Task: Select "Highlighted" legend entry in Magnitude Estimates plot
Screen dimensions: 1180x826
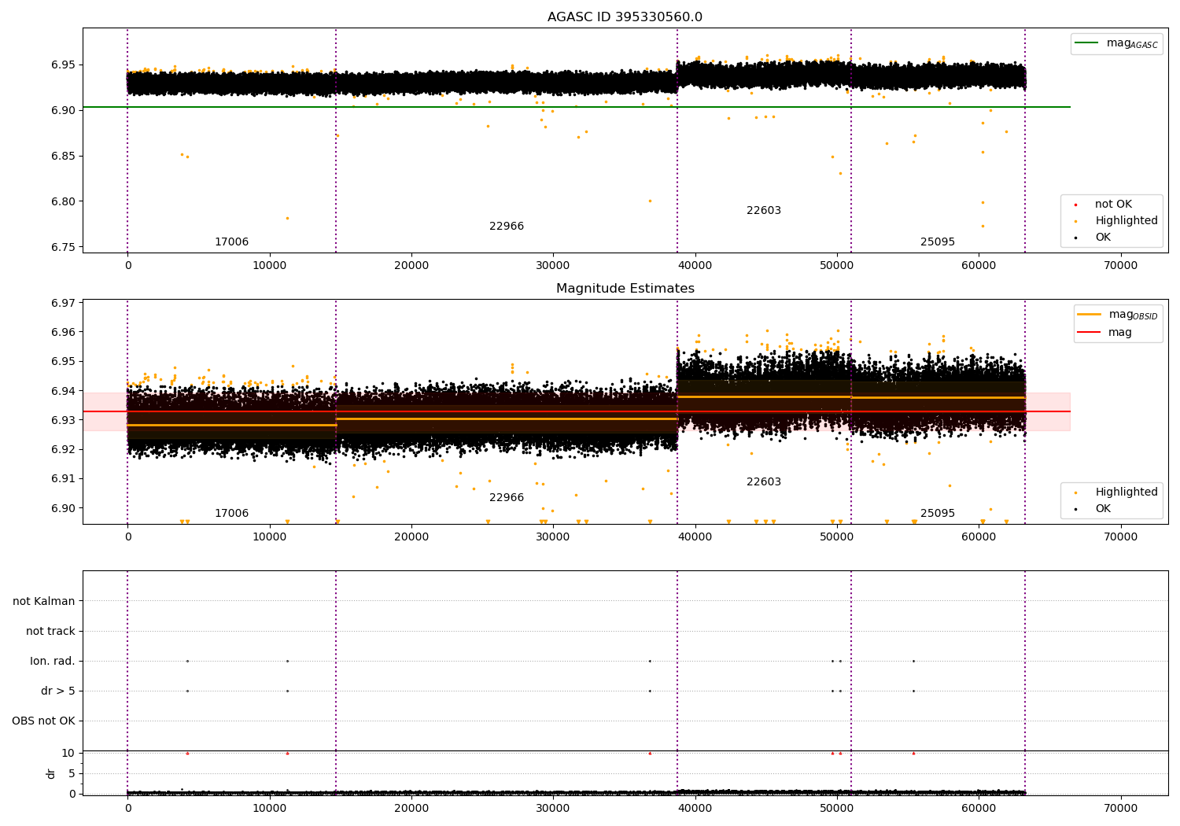Action: coord(1127,492)
